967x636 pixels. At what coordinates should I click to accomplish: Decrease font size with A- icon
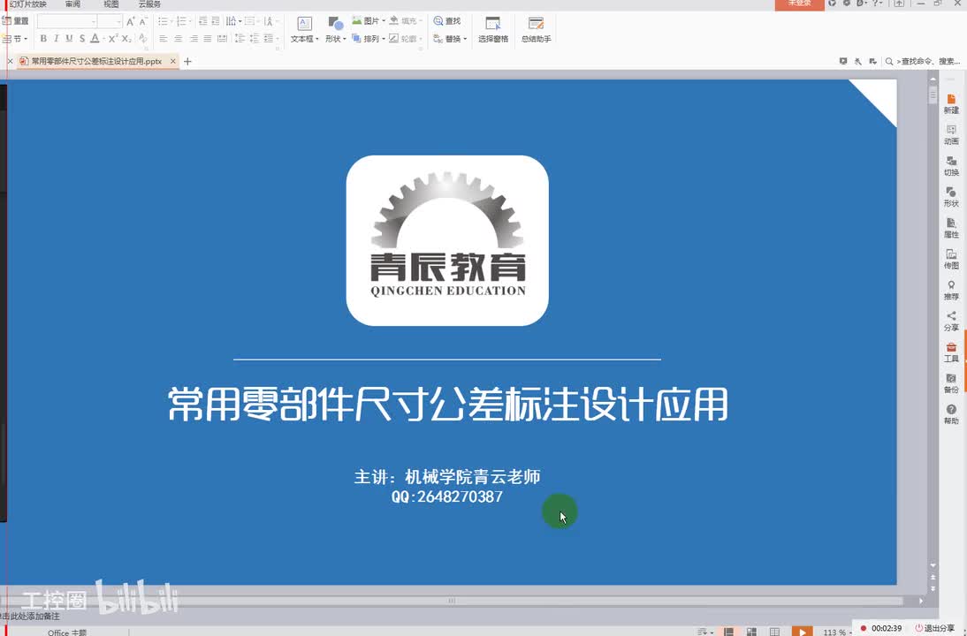coord(143,21)
